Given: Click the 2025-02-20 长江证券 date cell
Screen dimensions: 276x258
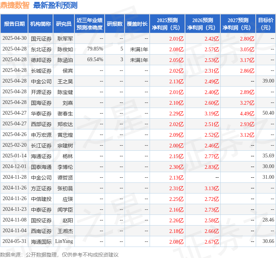Looking at the screenshot, I should coord(14,145).
